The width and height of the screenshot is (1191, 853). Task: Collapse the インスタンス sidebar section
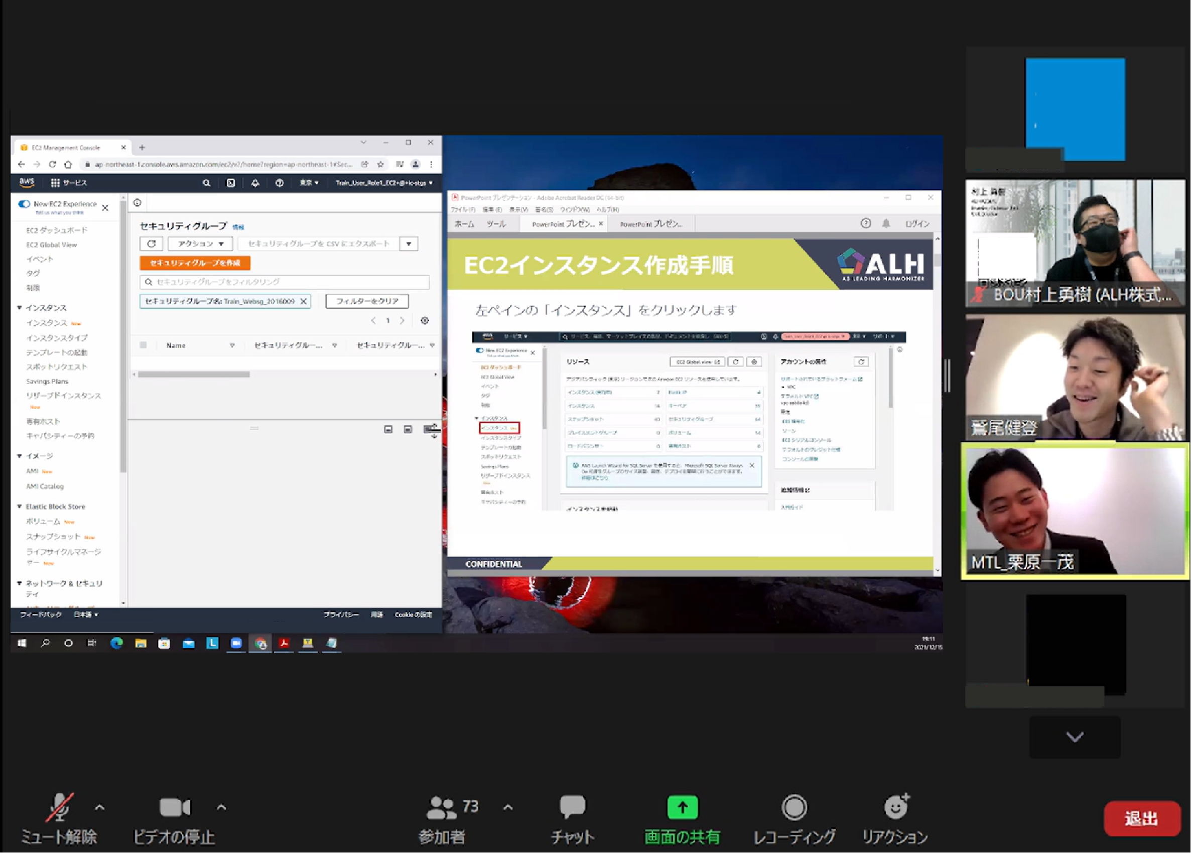(x=20, y=308)
